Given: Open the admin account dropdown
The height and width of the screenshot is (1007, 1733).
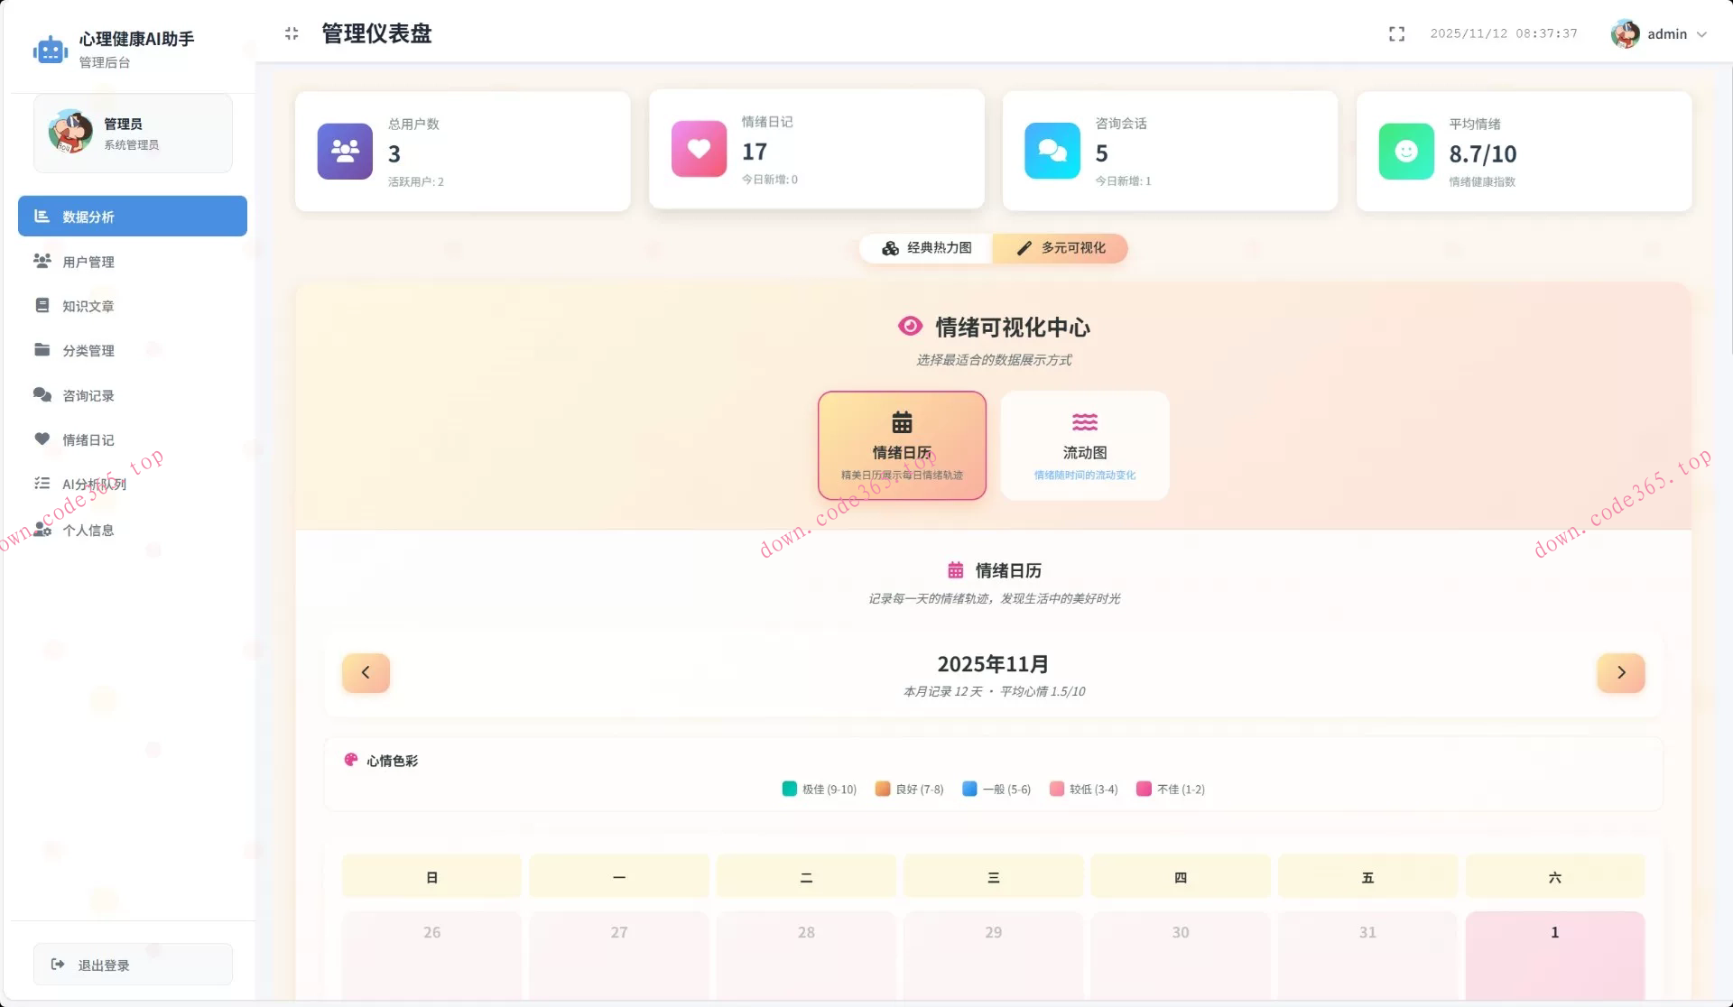Looking at the screenshot, I should point(1661,33).
